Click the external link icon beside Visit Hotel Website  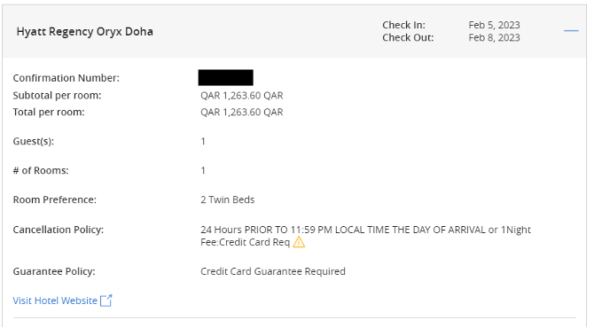tap(106, 301)
